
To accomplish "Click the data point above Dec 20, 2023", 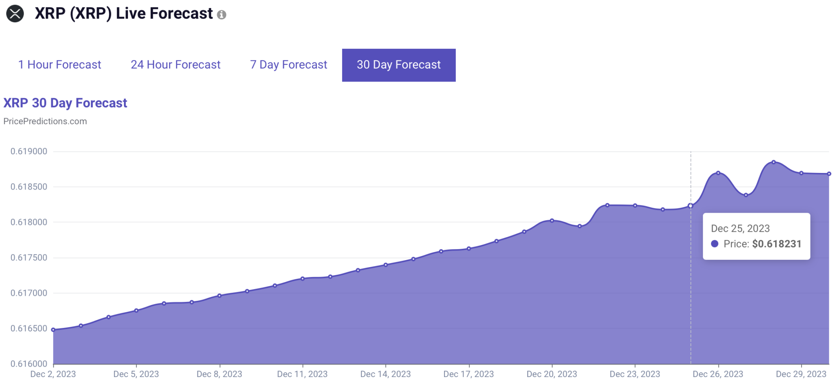I will [x=552, y=220].
